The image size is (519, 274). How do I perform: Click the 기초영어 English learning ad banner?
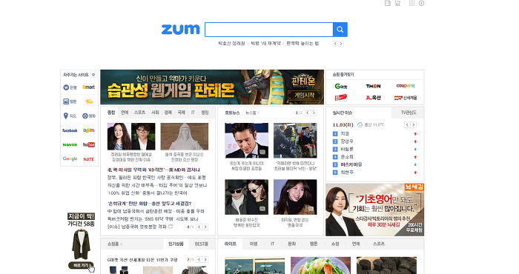click(x=374, y=210)
